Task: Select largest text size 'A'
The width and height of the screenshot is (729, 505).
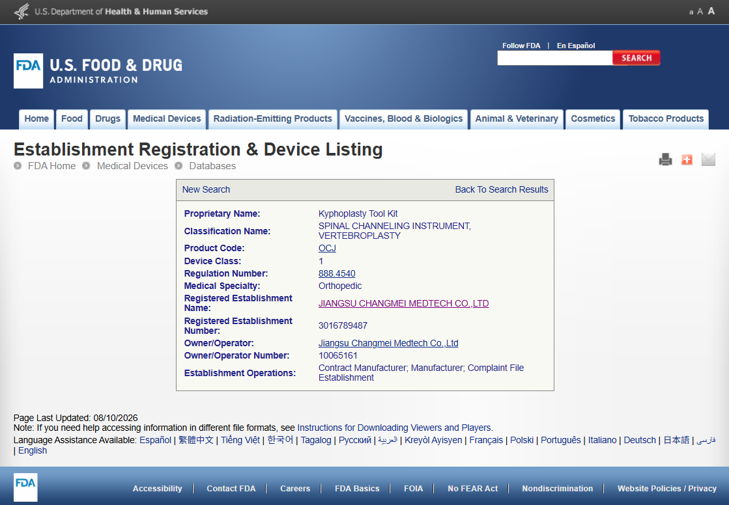Action: pos(711,11)
